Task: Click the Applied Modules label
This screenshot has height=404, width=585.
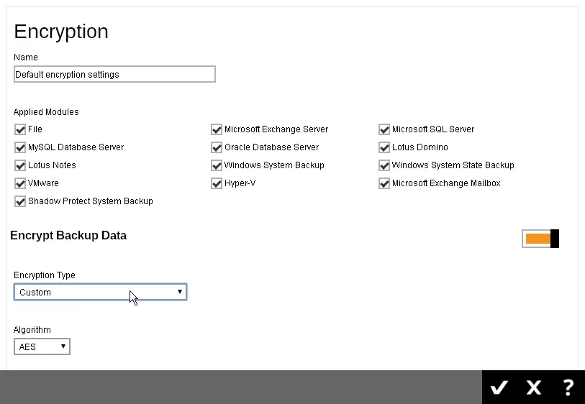Action: tap(46, 112)
